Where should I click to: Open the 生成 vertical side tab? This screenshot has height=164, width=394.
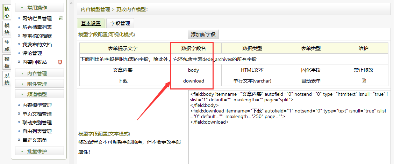pos(7,46)
